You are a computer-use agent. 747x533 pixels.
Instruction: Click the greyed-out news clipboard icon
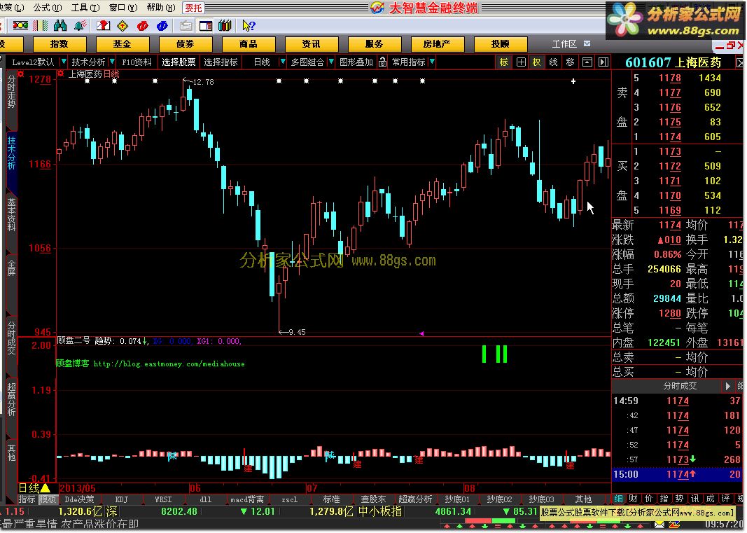coord(186,26)
